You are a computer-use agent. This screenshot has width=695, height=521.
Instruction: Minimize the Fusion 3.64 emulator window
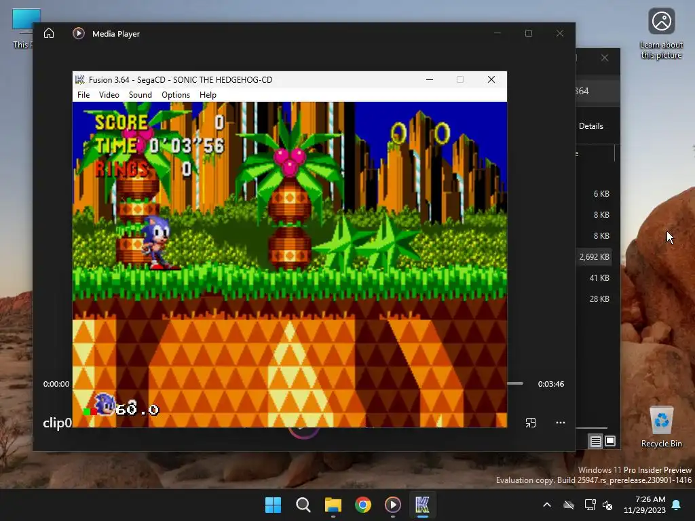[430, 79]
